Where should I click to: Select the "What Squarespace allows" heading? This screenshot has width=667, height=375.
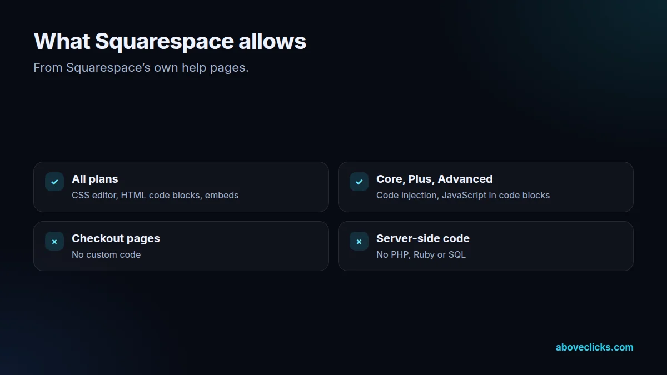[170, 42]
